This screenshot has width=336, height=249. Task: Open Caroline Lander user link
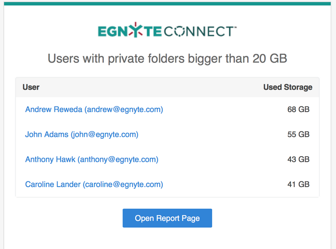pos(94,184)
